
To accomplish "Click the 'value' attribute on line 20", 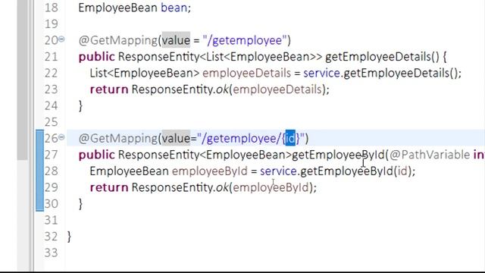I will (176, 40).
